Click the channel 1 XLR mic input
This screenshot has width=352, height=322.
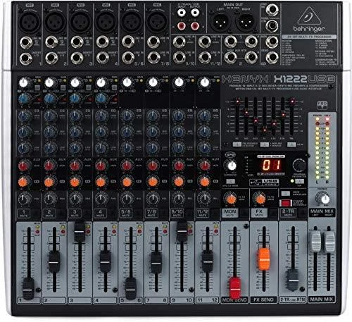[x=30, y=21]
